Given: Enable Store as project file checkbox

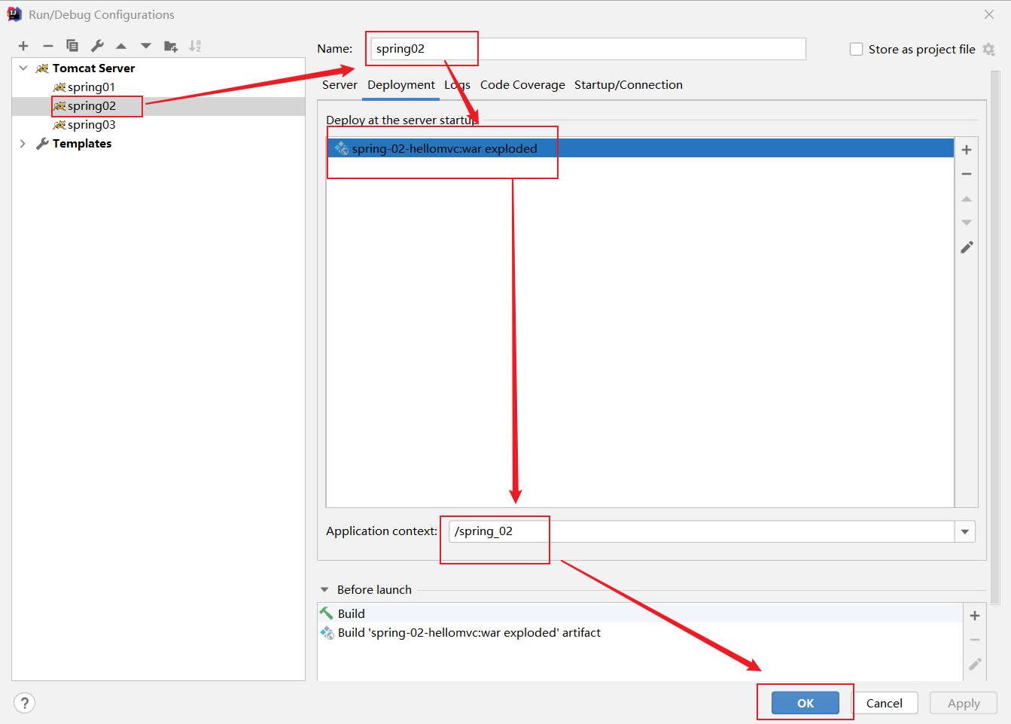Looking at the screenshot, I should (x=856, y=49).
